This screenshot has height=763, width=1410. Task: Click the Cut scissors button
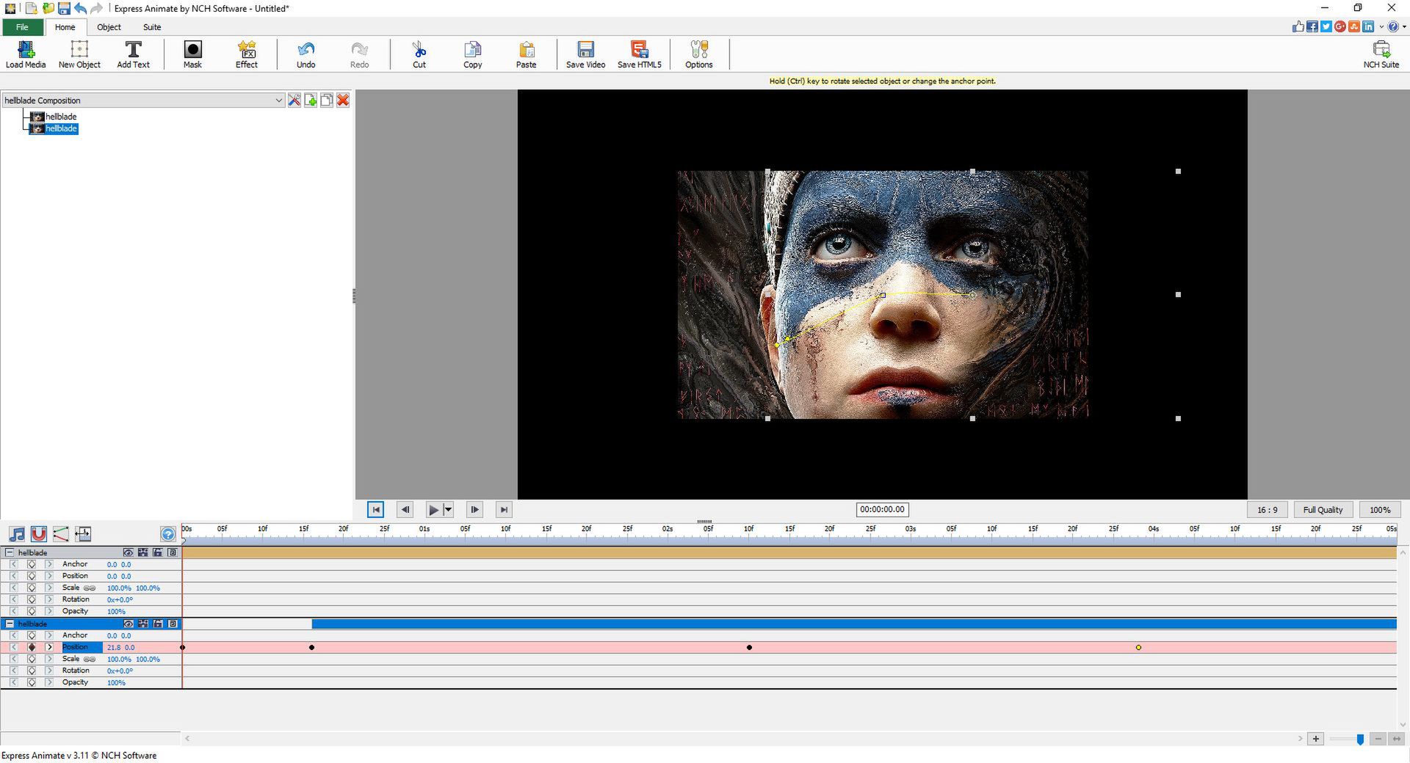tap(419, 55)
